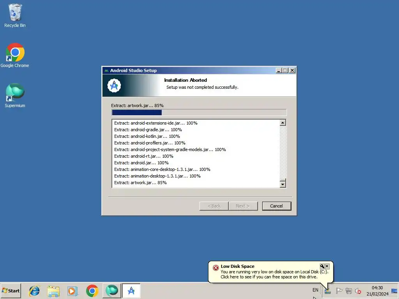Select log line android.jar 100%
Image resolution: width=399 pixels, height=299 pixels.
141,163
